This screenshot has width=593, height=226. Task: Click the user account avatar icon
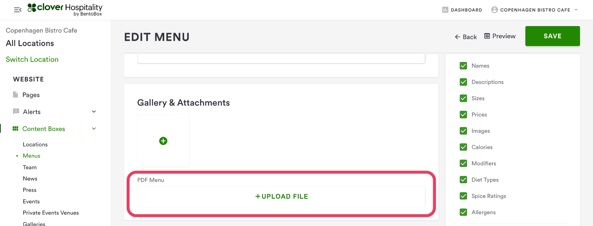494,10
